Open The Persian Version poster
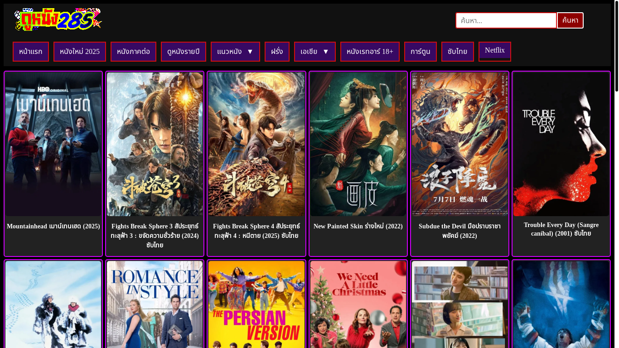This screenshot has height=348, width=619. pyautogui.click(x=256, y=304)
